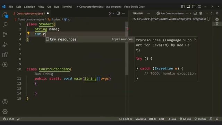Open the File menu

tap(11, 7)
